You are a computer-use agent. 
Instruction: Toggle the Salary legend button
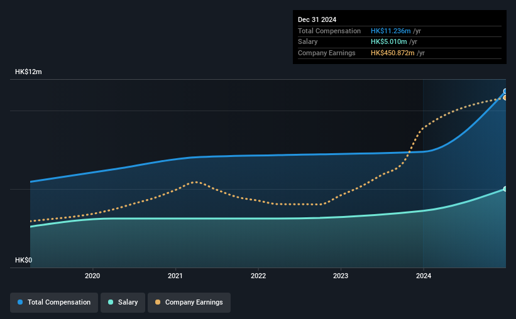point(123,303)
